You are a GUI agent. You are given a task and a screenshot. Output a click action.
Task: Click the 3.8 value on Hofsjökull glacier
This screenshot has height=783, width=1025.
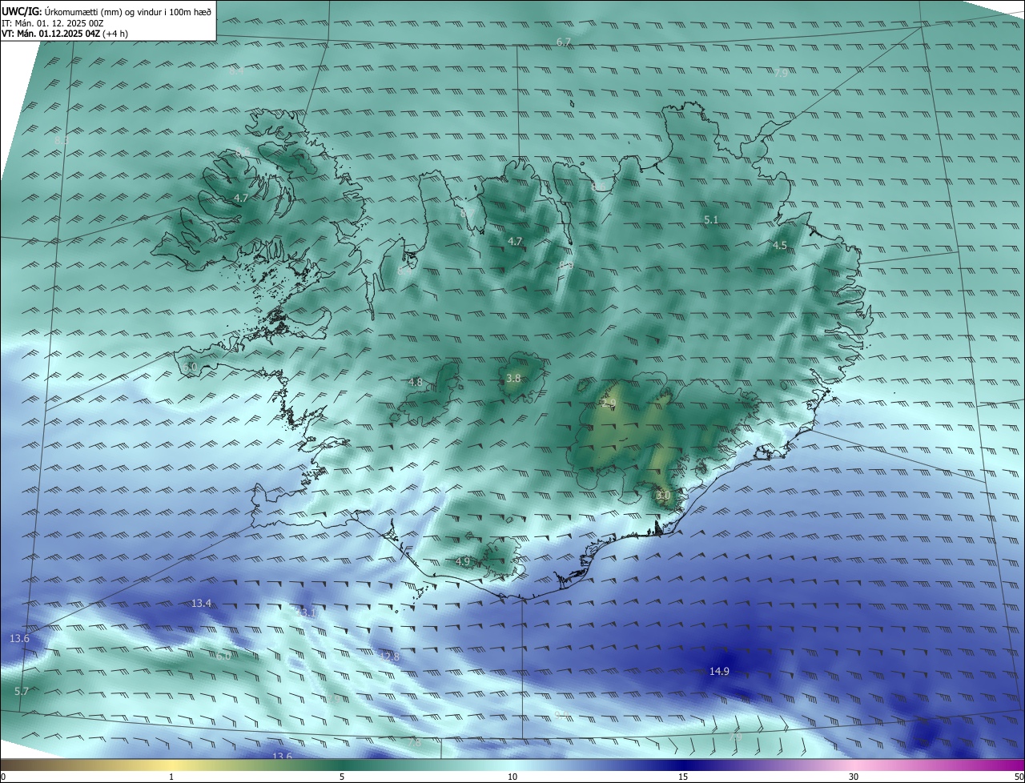[x=514, y=378]
